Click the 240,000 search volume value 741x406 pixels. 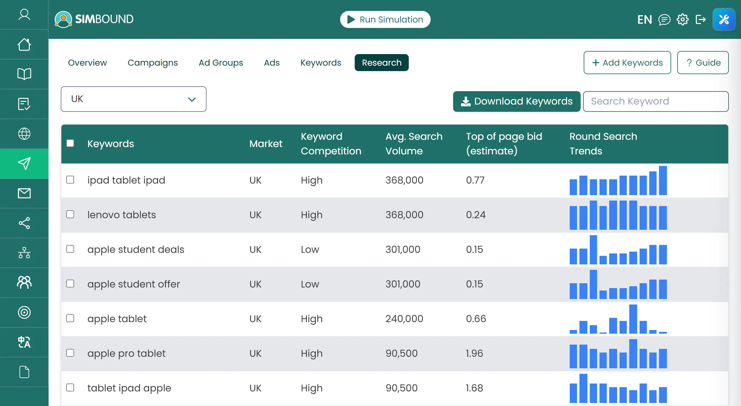(x=404, y=319)
